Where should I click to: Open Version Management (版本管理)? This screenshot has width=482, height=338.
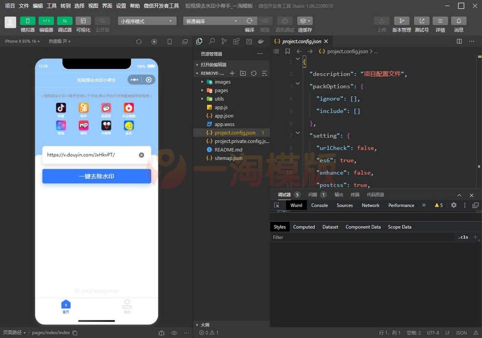pyautogui.click(x=402, y=21)
